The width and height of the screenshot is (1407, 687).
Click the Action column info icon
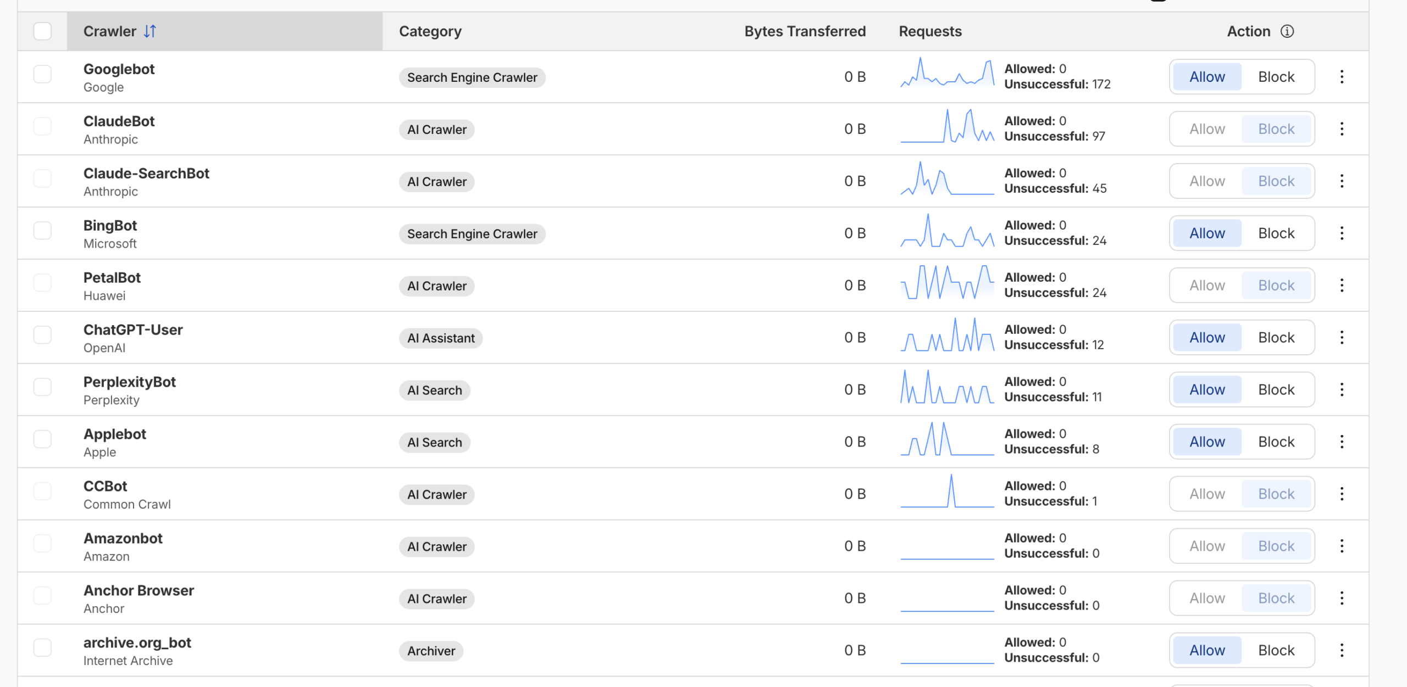coord(1287,31)
